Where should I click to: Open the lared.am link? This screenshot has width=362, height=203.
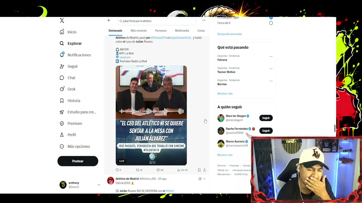coord(125,57)
